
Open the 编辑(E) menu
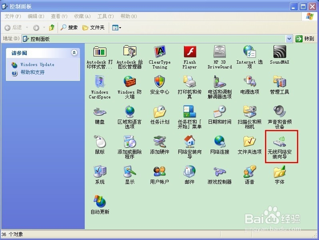[36, 16]
